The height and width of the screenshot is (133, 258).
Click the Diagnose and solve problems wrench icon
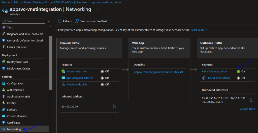[x=4, y=34]
